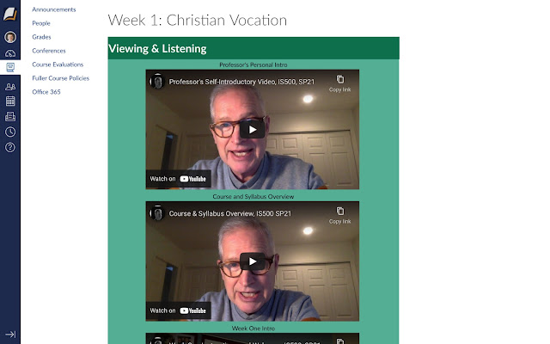Expand the global navigation arrow
The width and height of the screenshot is (550, 344).
10,335
